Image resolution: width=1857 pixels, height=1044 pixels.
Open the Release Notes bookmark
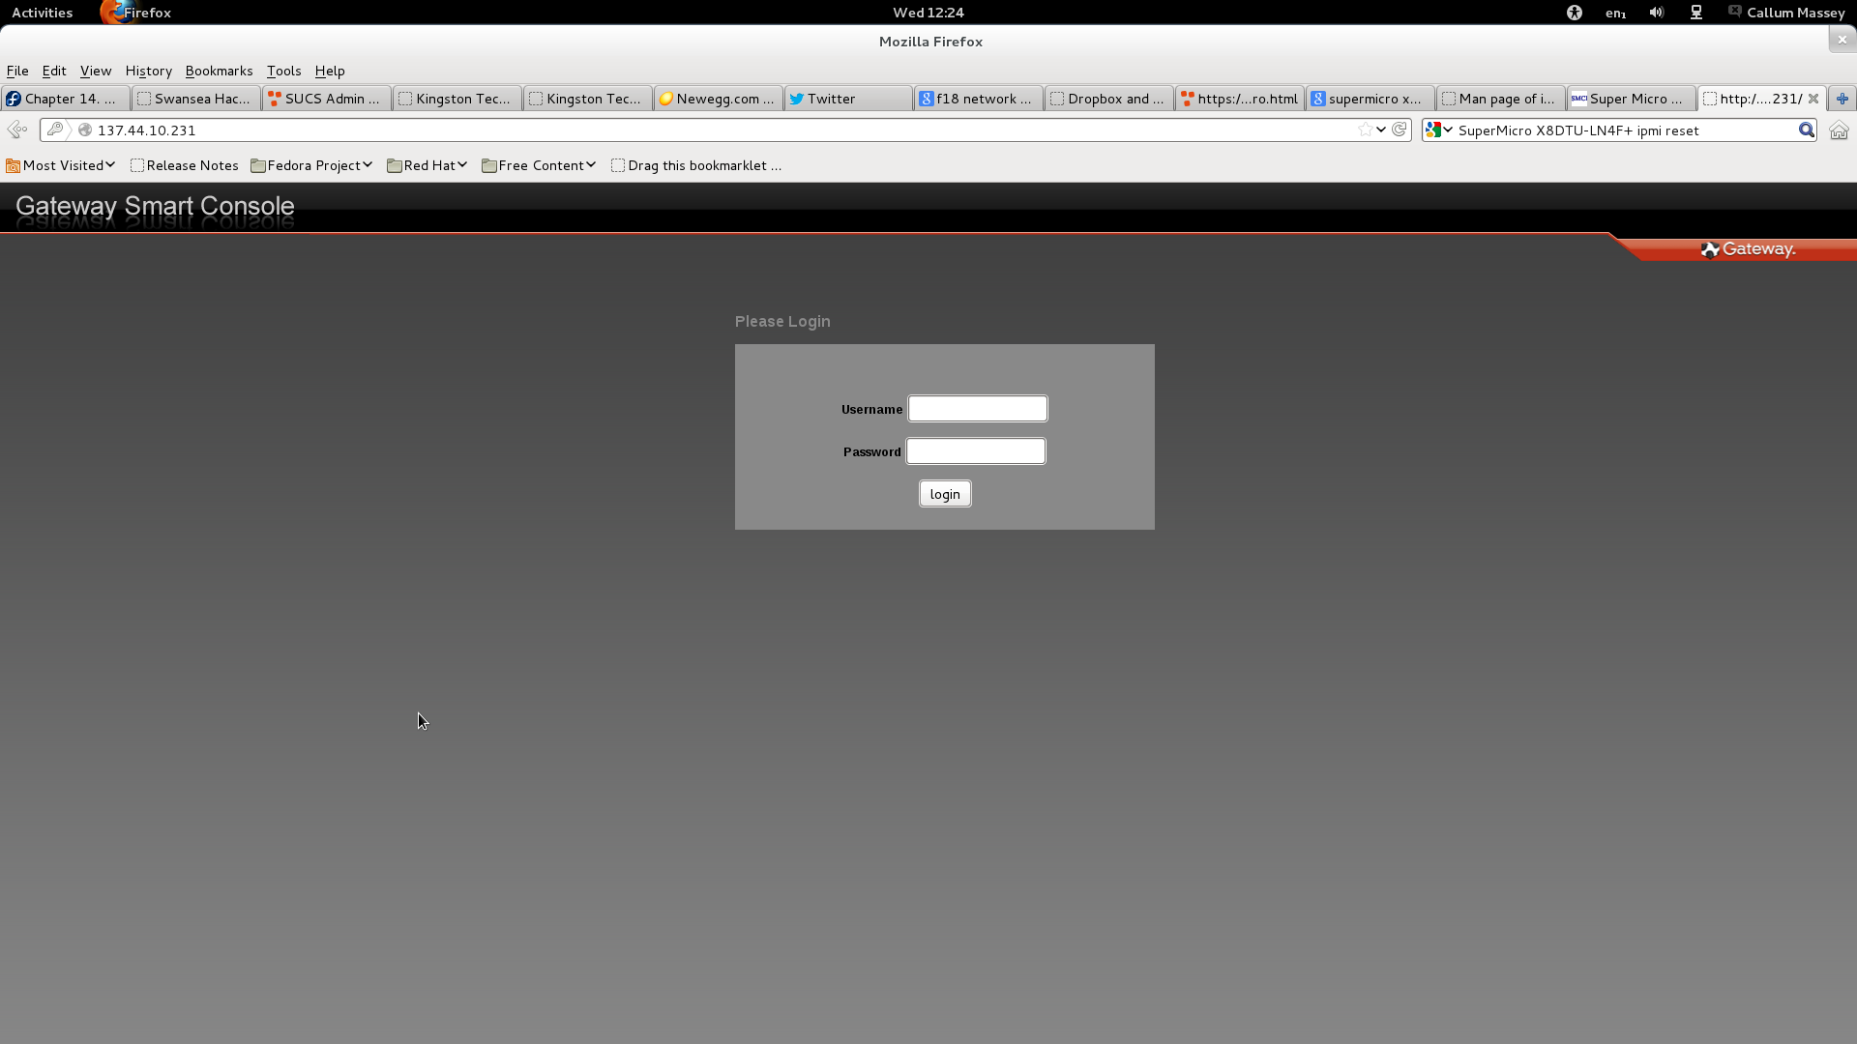(x=184, y=165)
